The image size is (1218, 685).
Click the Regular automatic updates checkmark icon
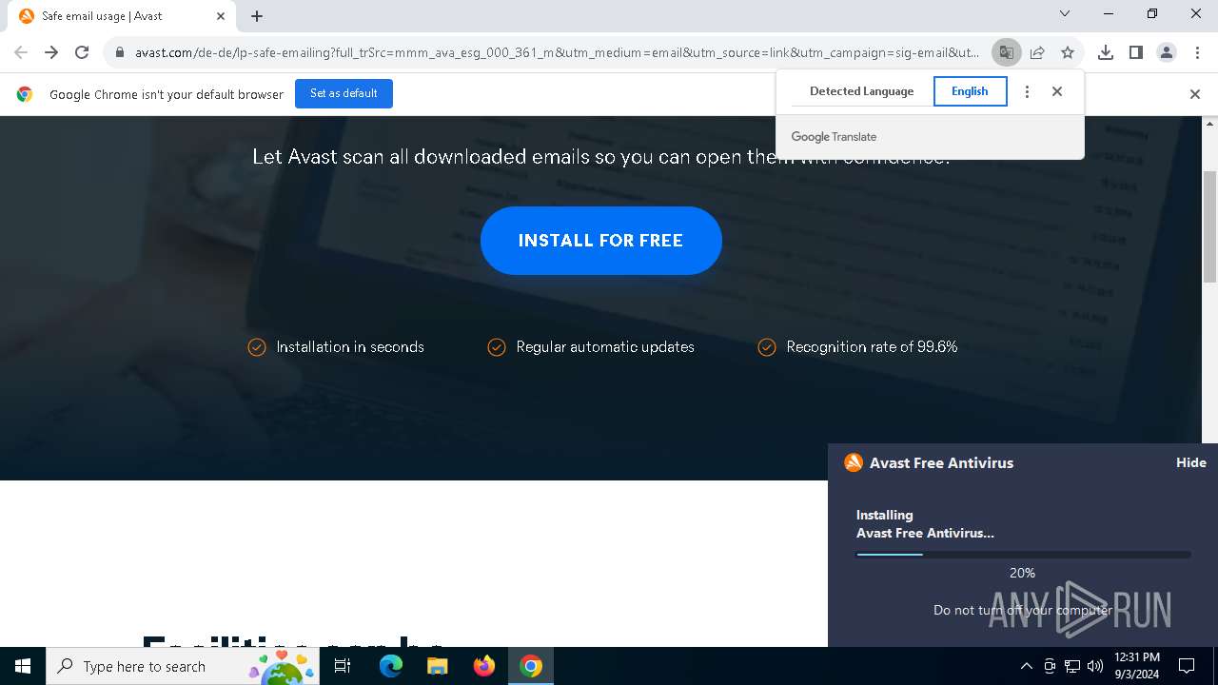coord(497,347)
